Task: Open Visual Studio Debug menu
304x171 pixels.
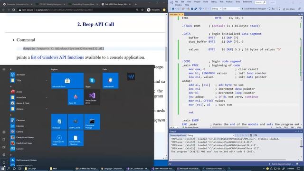Action: click(x=213, y=2)
